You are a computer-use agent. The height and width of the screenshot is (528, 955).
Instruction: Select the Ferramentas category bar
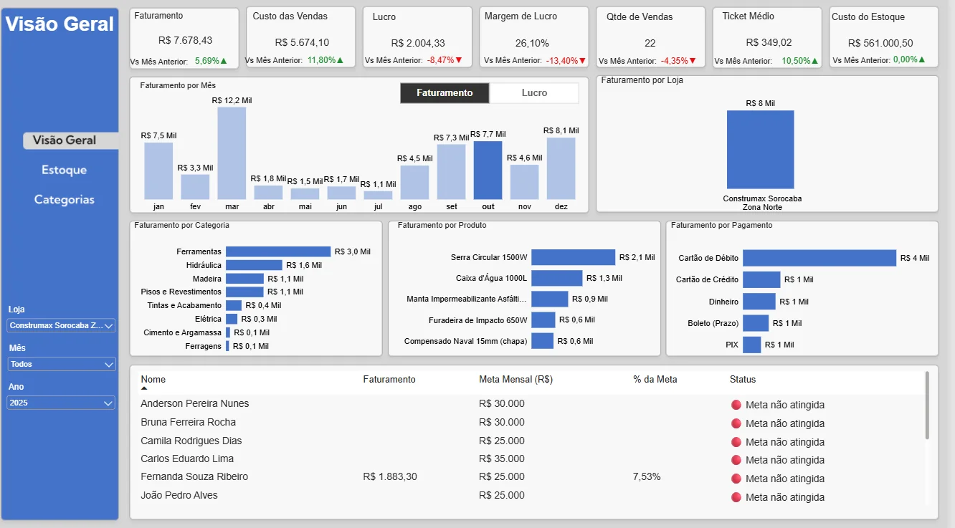pyautogui.click(x=278, y=251)
